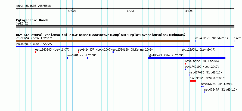Click the ruler's left arrowhead
The image size is (242, 111).
point(17,9)
